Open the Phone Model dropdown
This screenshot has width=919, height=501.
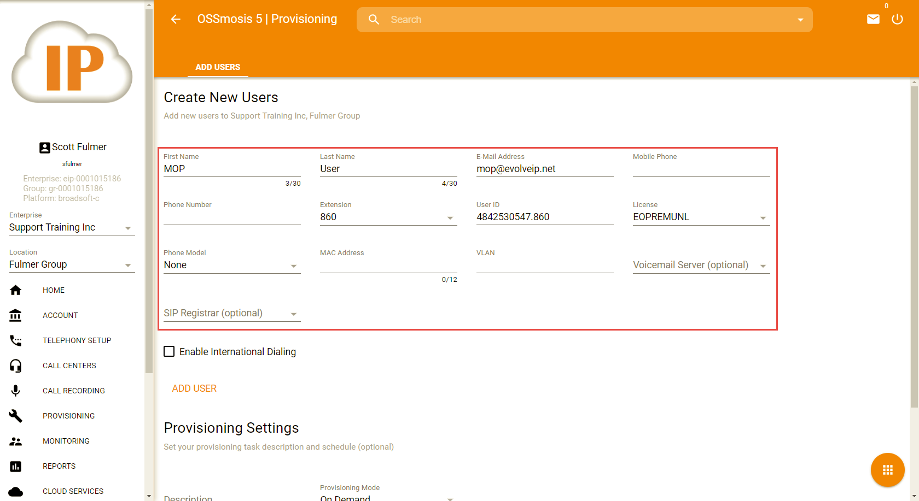pyautogui.click(x=231, y=266)
